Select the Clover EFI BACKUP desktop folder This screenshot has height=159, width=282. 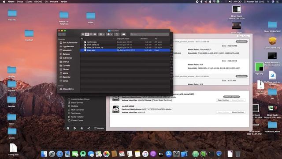272,26
